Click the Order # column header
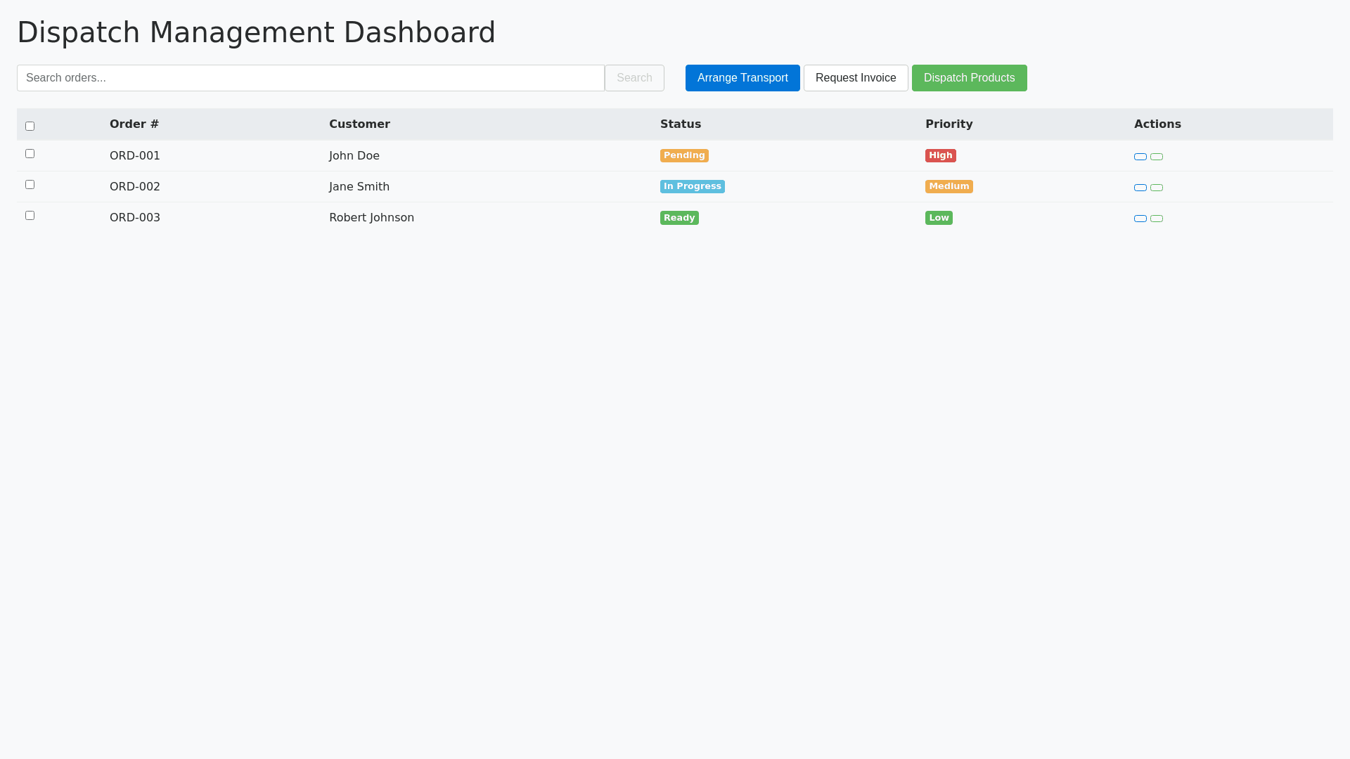This screenshot has height=759, width=1350. (x=134, y=124)
